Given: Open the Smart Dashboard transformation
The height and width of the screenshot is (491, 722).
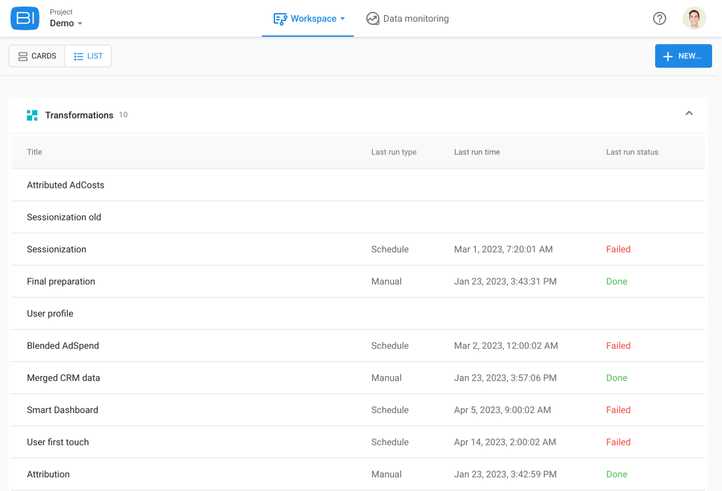Looking at the screenshot, I should click(x=62, y=410).
